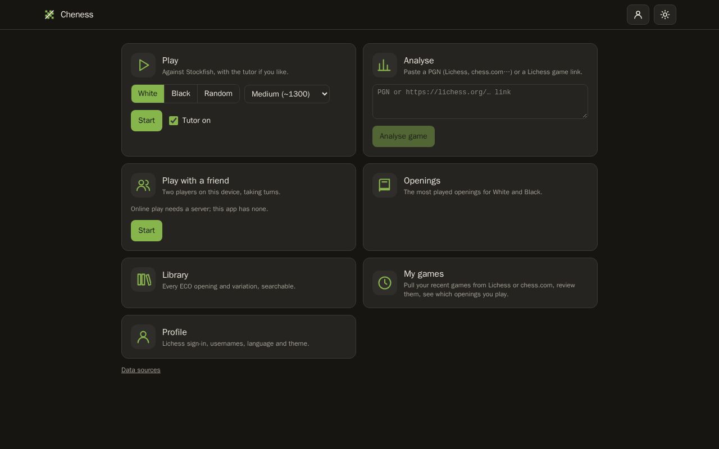This screenshot has height=449, width=719.
Task: Click the 'Tutor on' label text
Action: pyautogui.click(x=196, y=121)
